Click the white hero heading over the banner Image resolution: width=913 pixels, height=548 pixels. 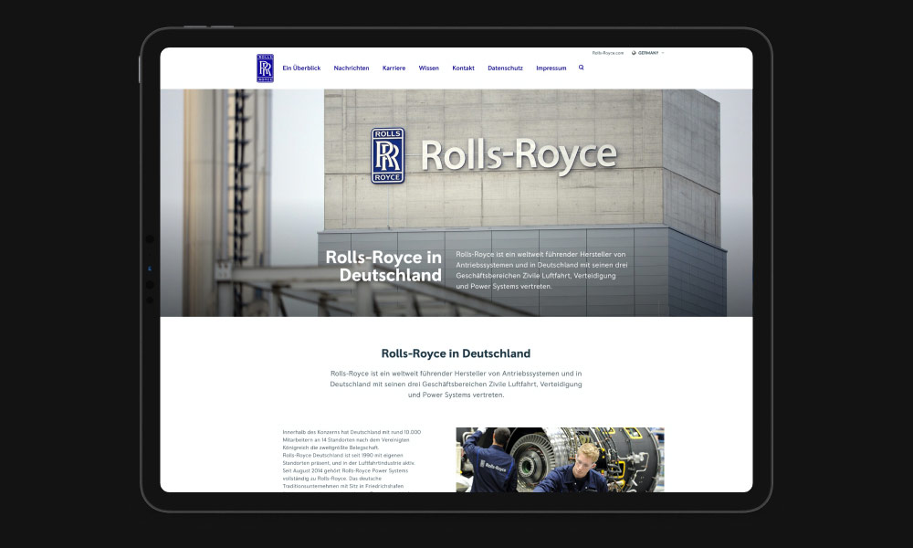pyautogui.click(x=383, y=266)
